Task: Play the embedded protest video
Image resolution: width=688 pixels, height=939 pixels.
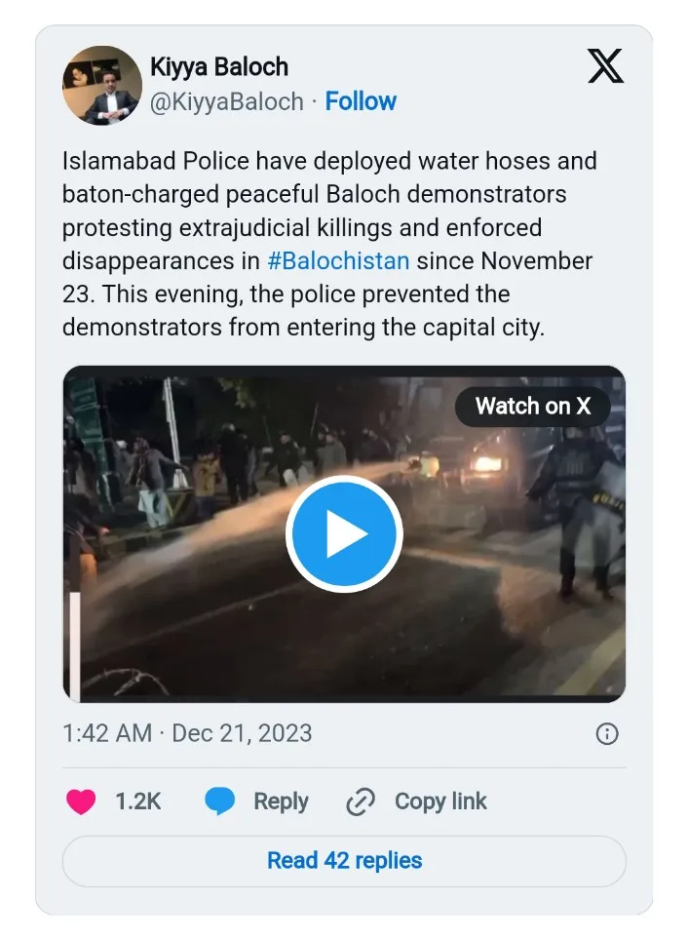Action: coord(344,533)
